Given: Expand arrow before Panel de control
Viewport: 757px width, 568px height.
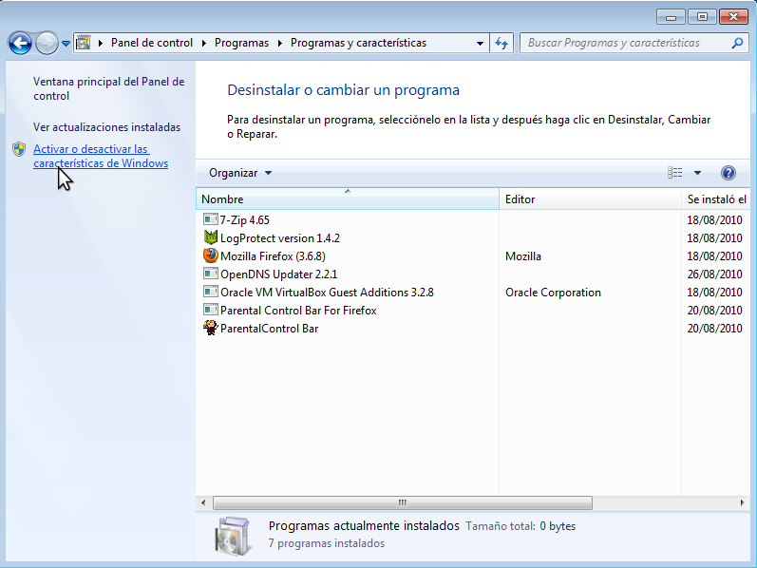Looking at the screenshot, I should (101, 43).
